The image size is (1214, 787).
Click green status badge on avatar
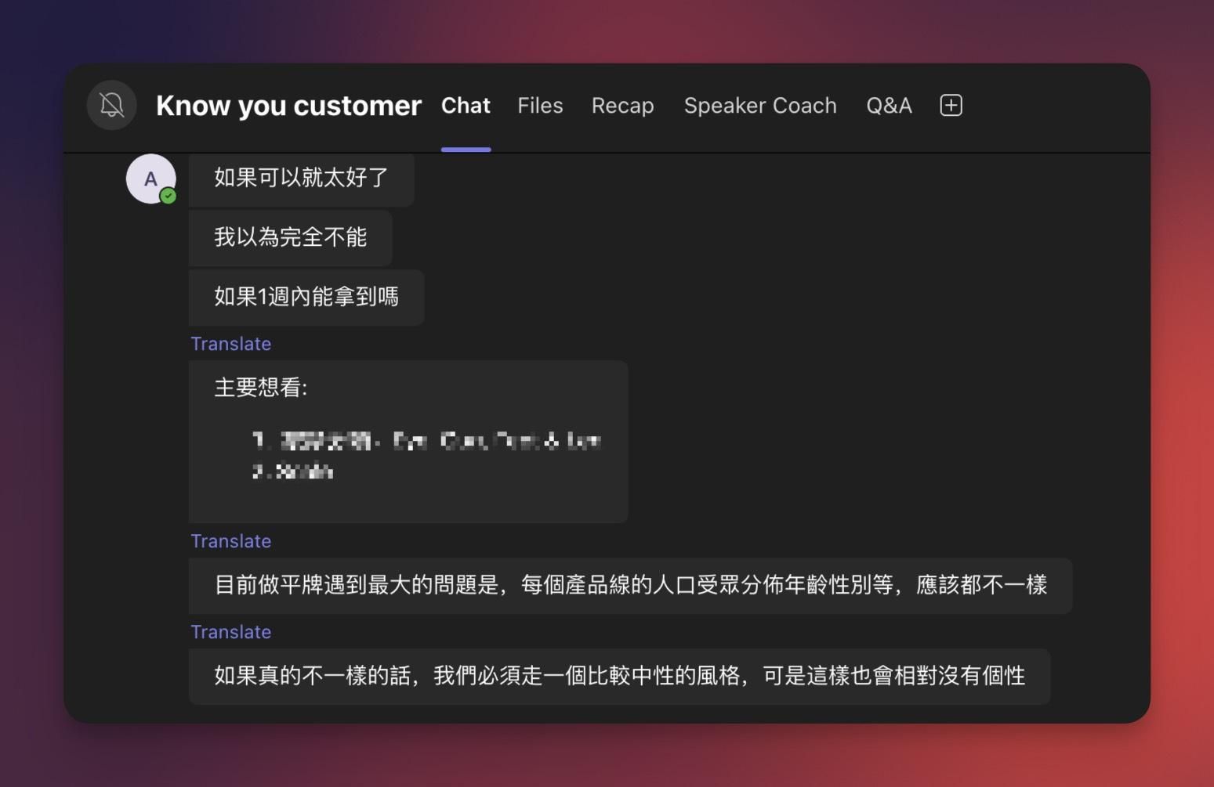tap(168, 197)
